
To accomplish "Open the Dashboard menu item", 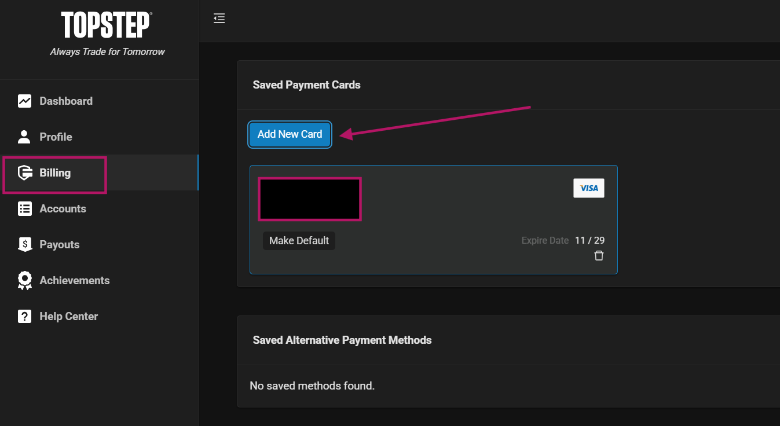I will tap(99, 101).
